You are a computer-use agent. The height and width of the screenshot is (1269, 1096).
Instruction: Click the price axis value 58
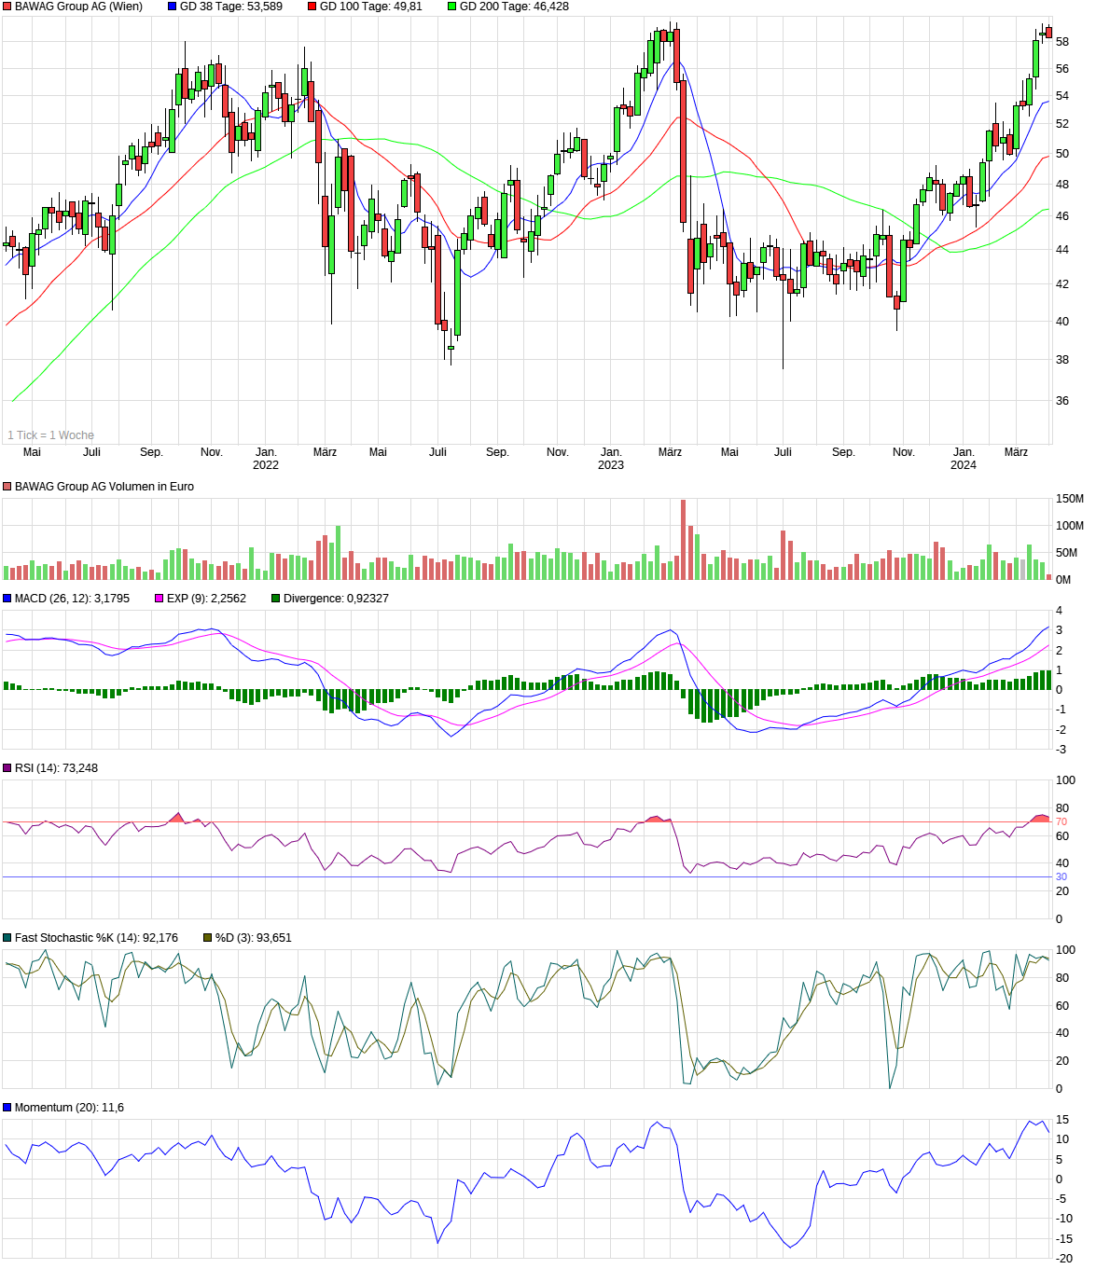[x=1062, y=42]
